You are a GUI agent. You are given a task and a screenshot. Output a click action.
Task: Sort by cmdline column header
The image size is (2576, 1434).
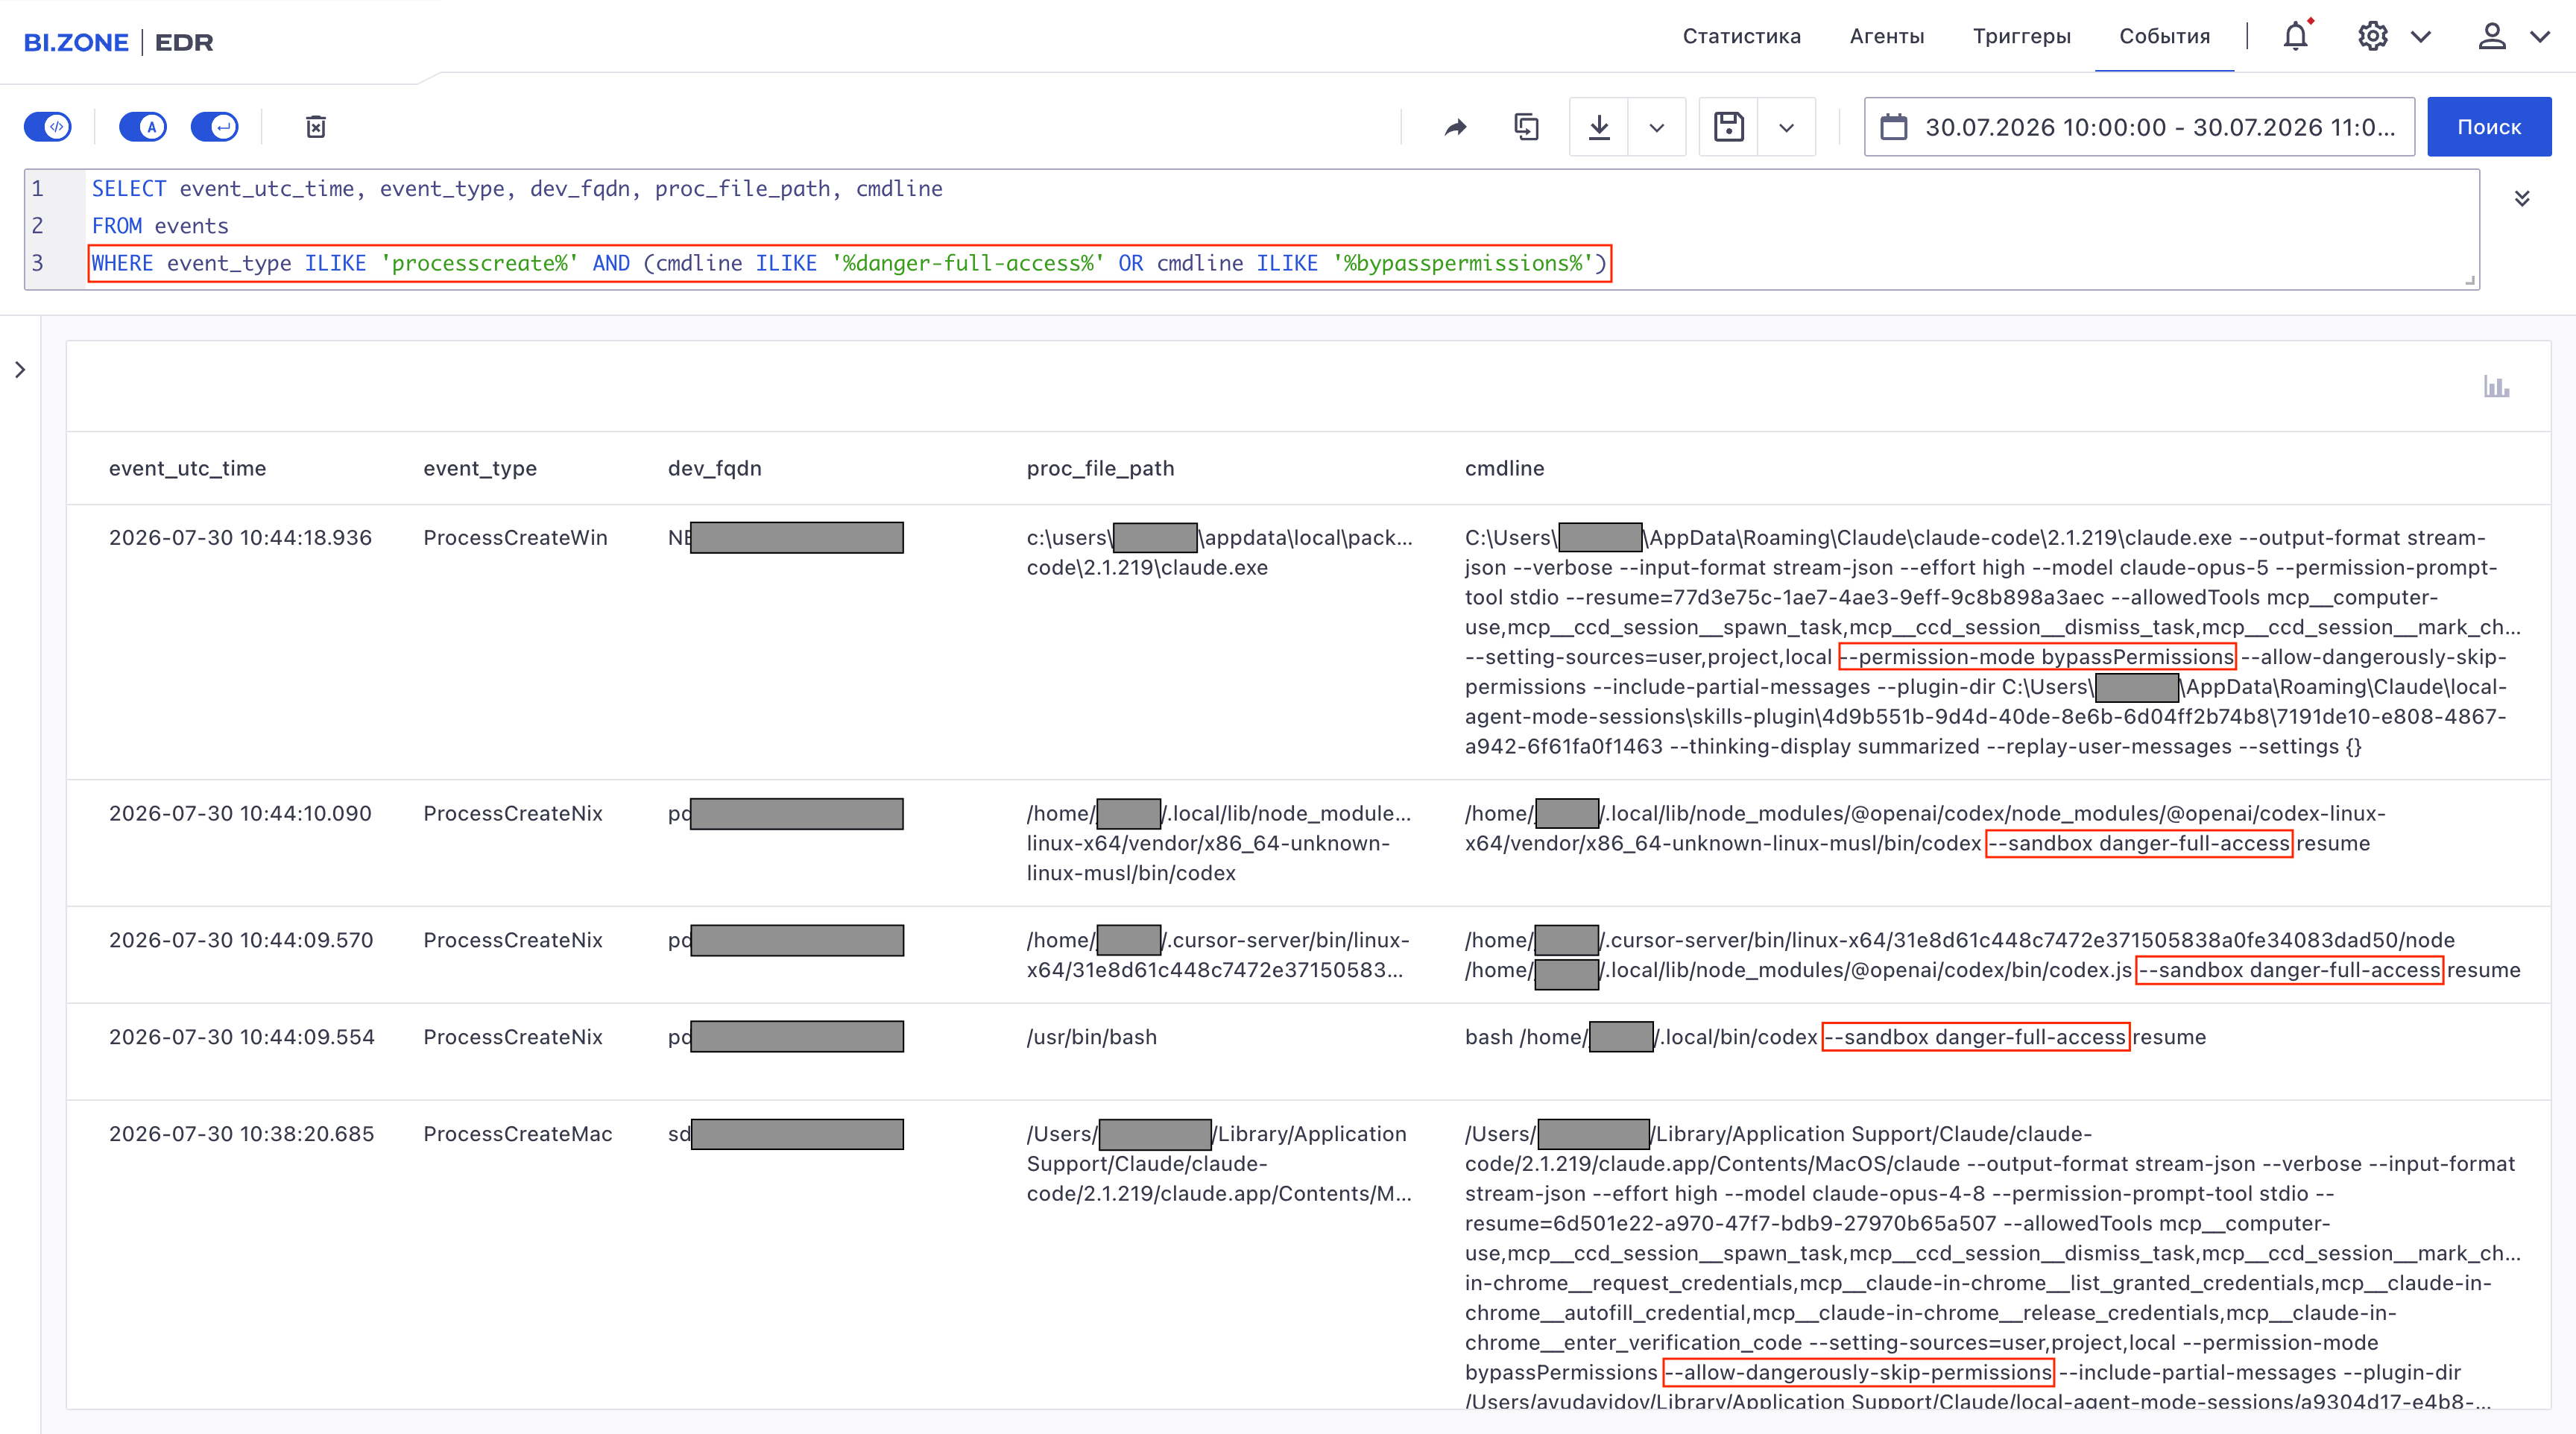(1504, 468)
